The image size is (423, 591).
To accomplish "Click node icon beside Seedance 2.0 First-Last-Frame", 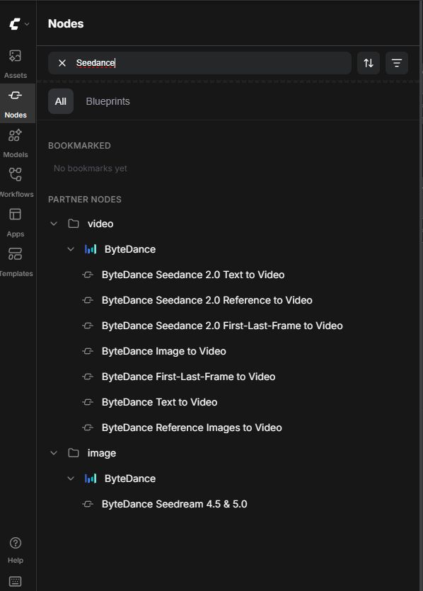I will point(88,326).
